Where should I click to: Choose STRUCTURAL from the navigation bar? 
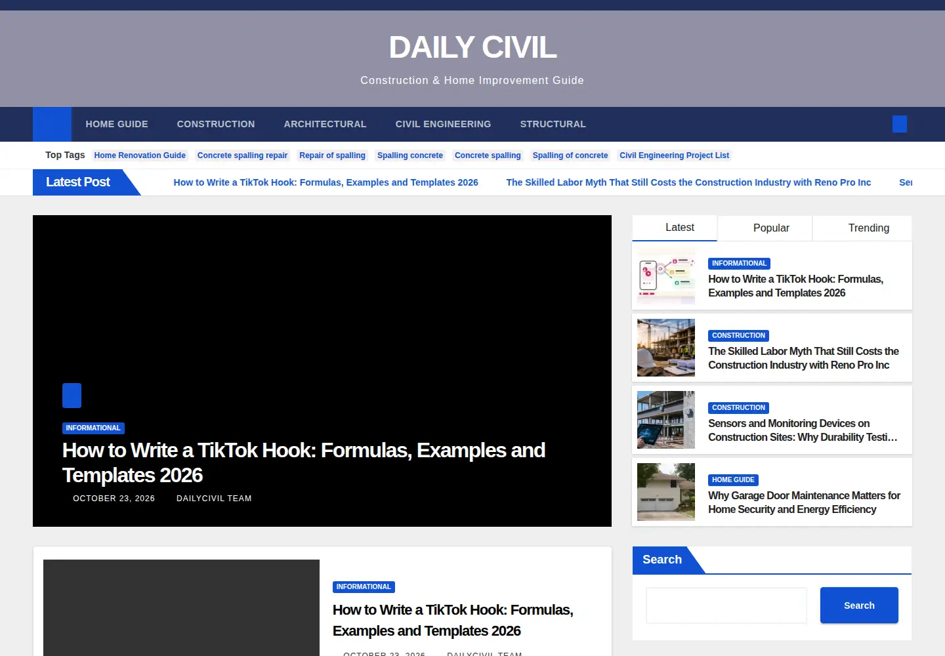coord(553,124)
